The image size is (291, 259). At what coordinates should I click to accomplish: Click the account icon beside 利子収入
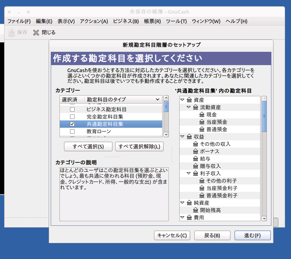(195, 174)
